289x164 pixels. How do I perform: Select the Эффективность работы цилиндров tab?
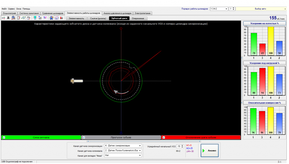click(83, 13)
